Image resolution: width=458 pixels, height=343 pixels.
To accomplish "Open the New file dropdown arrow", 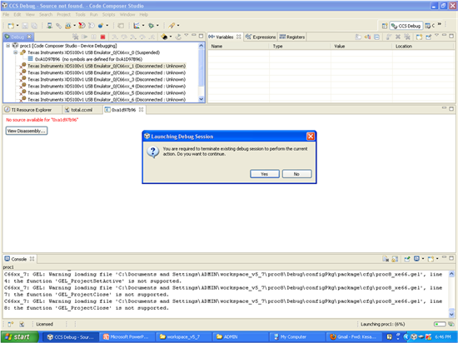I will 17,26.
